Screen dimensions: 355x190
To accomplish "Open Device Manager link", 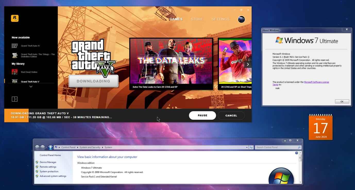I will [x=48, y=162].
